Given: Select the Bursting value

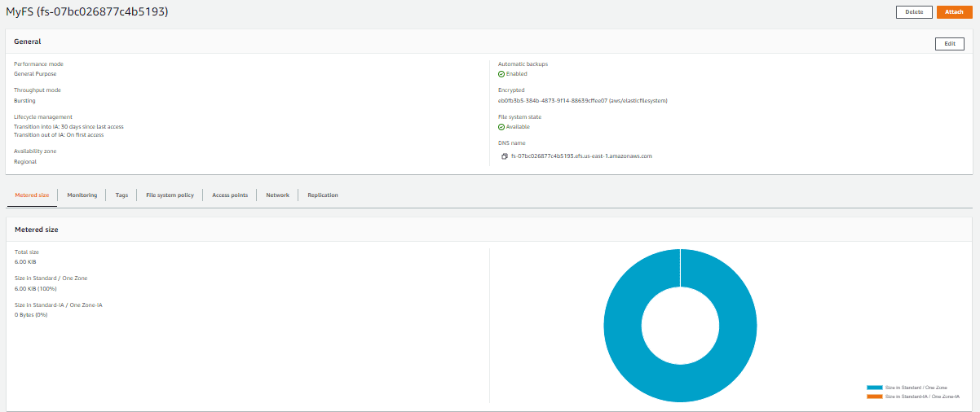Looking at the screenshot, I should (x=24, y=101).
